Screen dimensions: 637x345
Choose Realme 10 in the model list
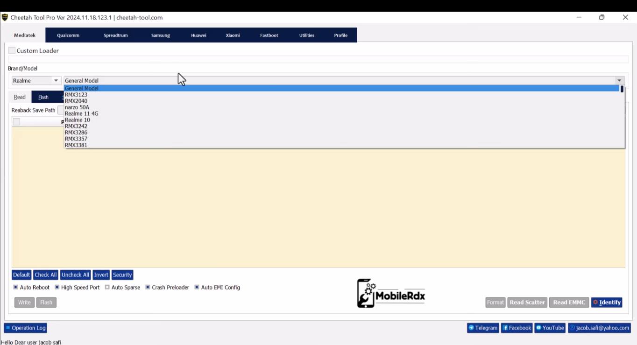pos(341,120)
